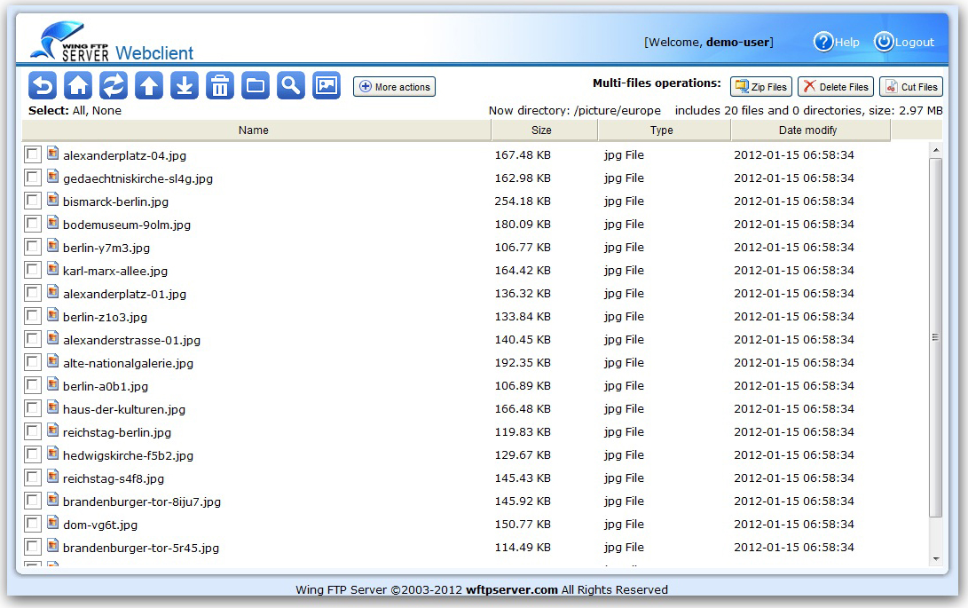Click the New Folder toolbar icon

point(256,85)
